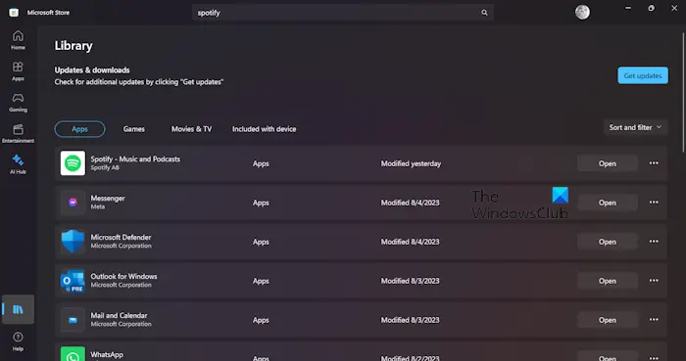Viewport: 686px width, 361px height.
Task: Click the Meta publisher text
Action: point(98,206)
